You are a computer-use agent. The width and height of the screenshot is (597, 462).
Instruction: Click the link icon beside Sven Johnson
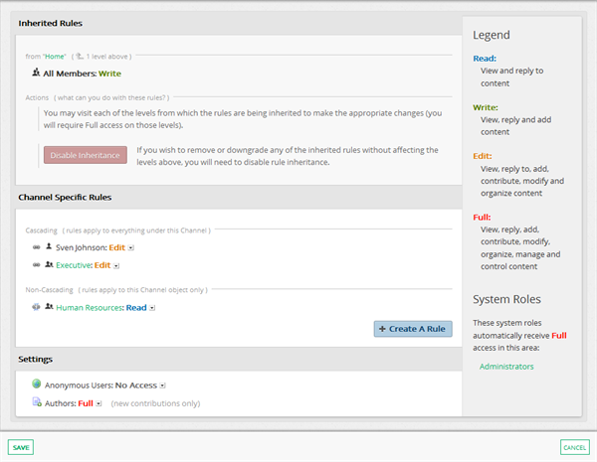pos(36,247)
